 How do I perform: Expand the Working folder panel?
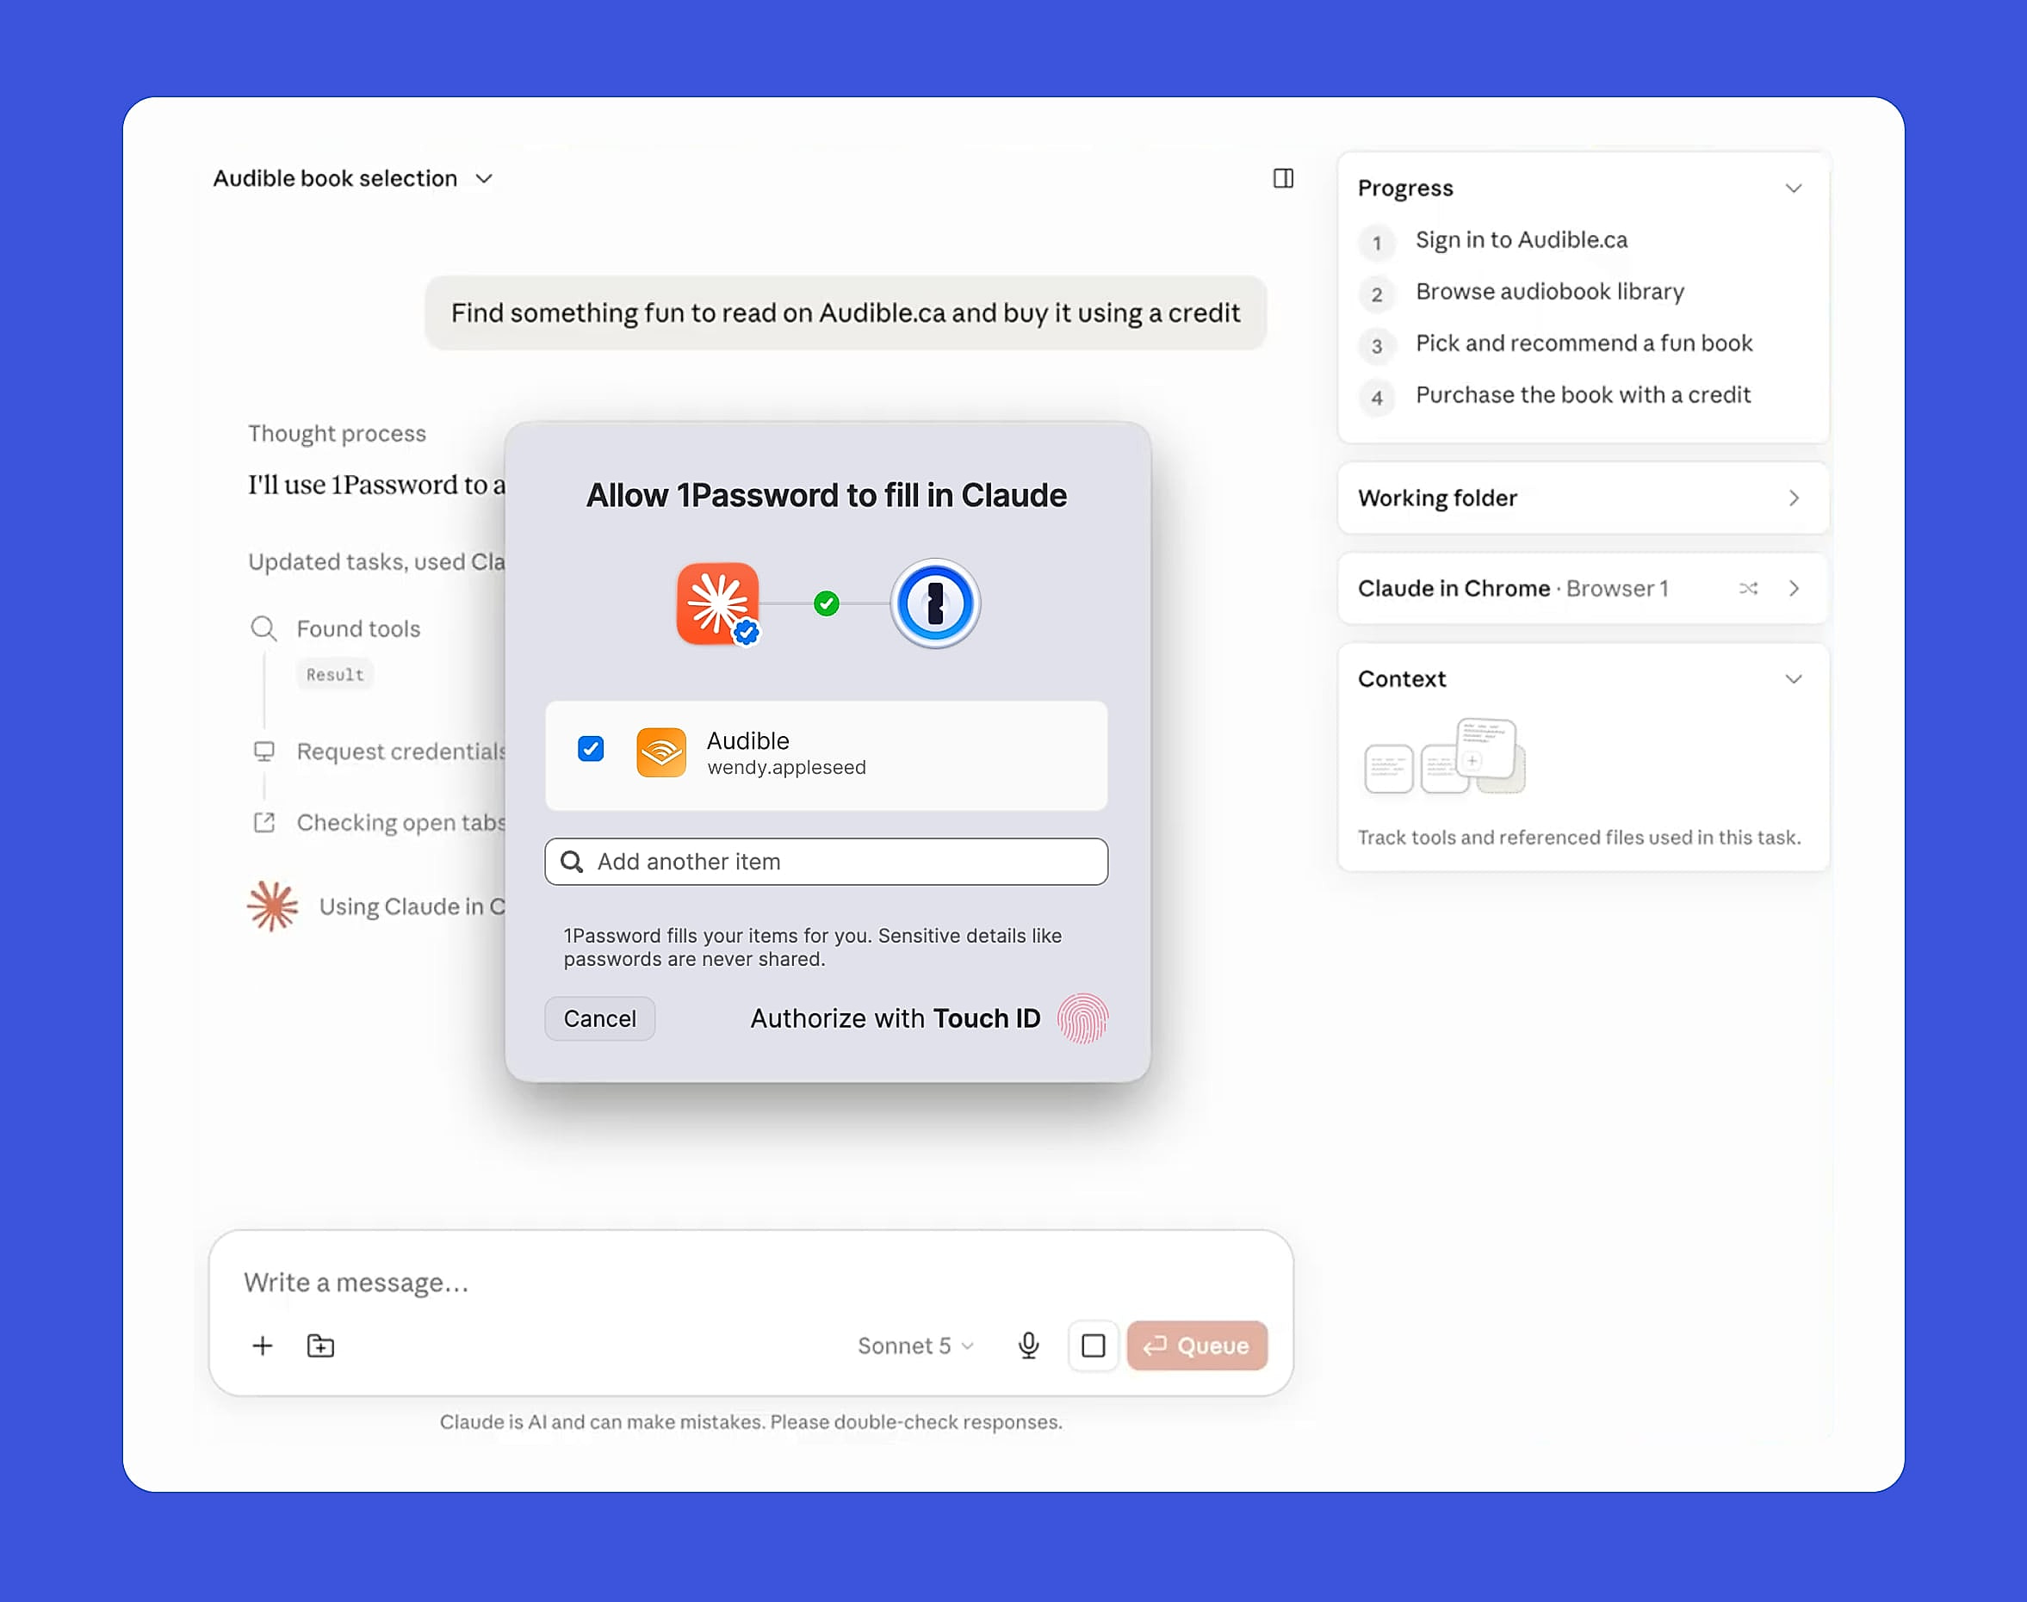[1794, 498]
